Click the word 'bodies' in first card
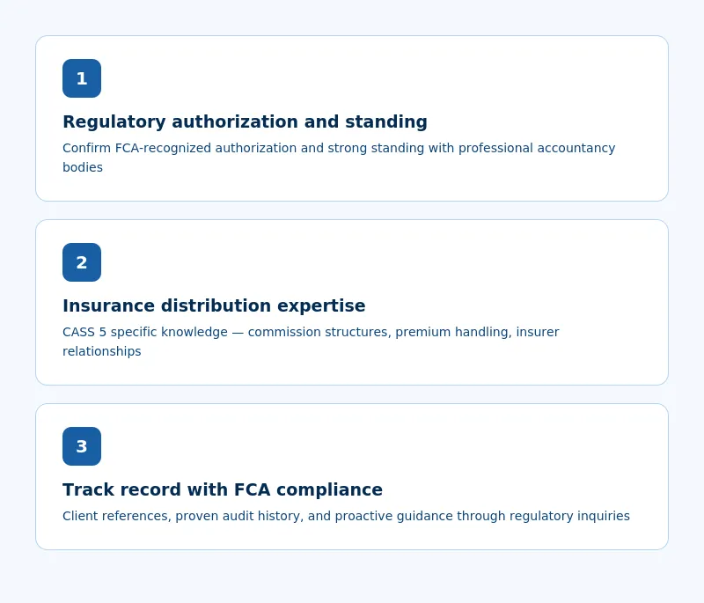Viewport: 704px width, 603px height. (x=83, y=167)
